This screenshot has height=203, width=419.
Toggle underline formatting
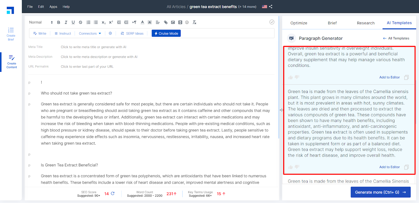tap(73, 22)
